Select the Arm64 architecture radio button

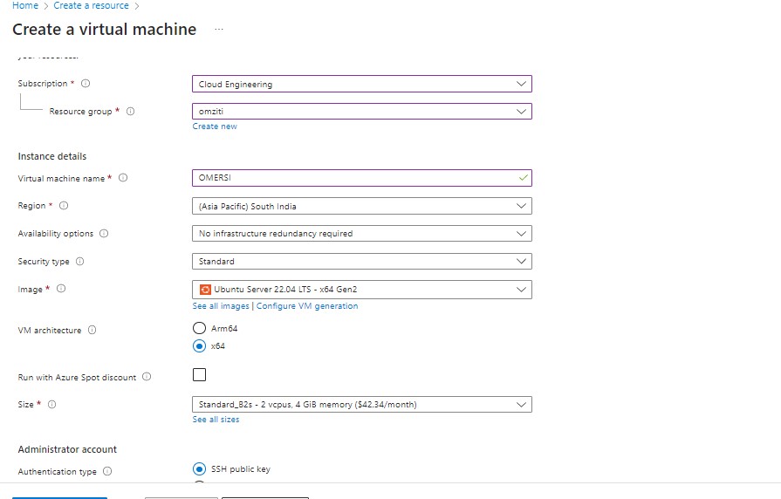[x=199, y=329]
